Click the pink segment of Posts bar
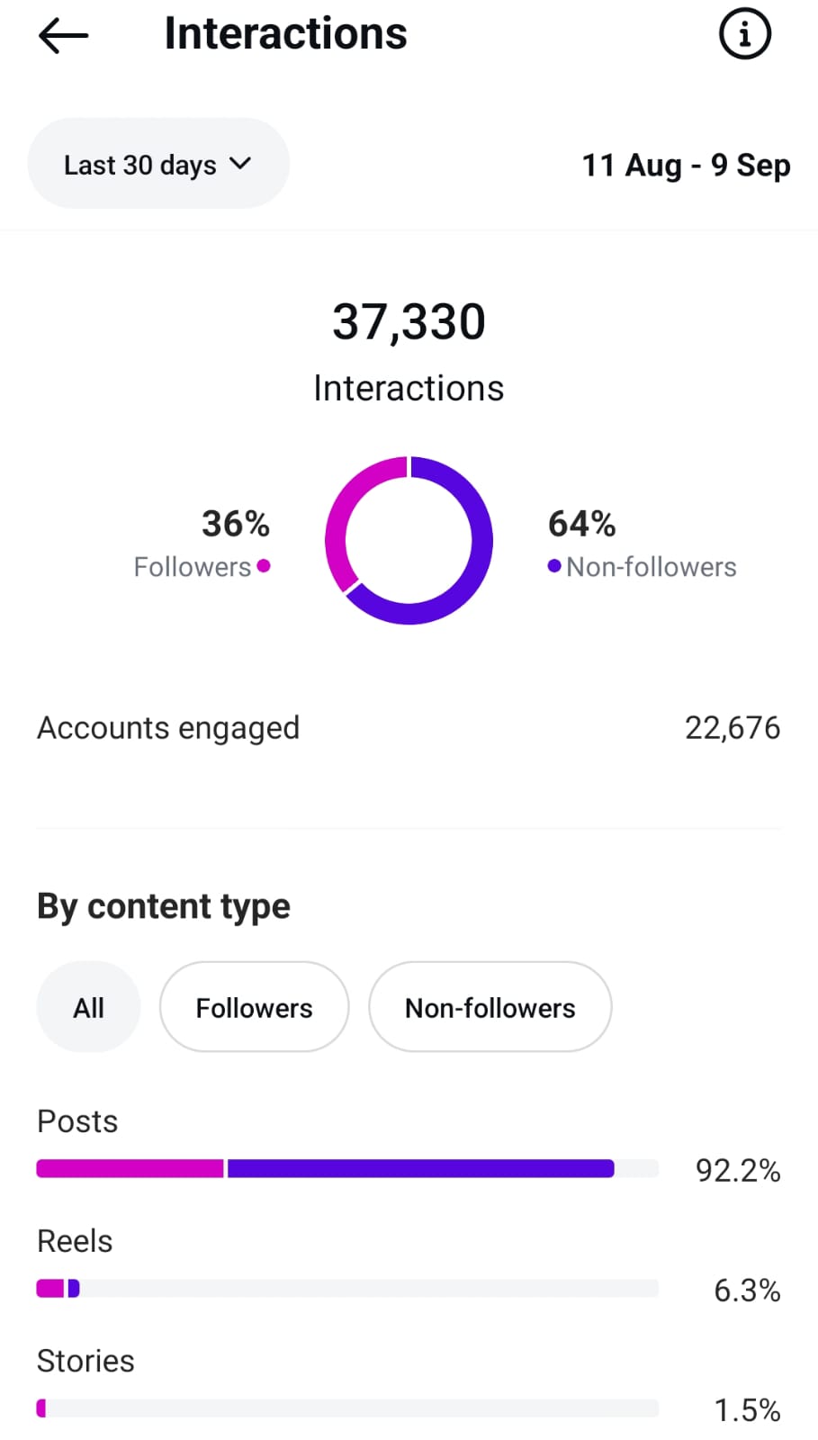The height and width of the screenshot is (1440, 818). [x=130, y=1168]
